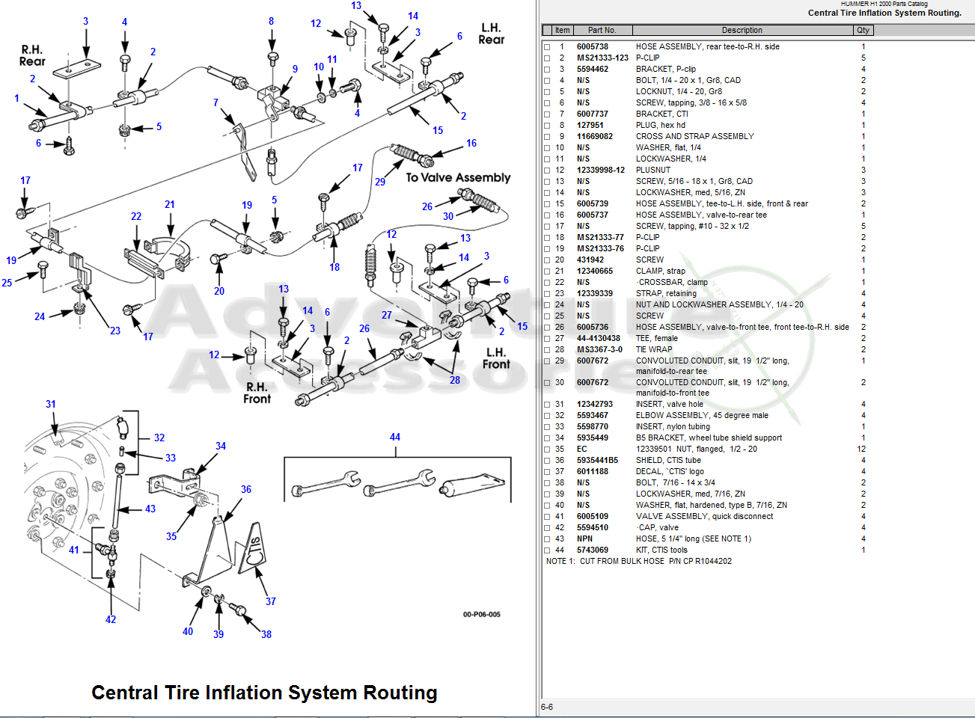
Task: Select callout 37 below the CTIS decal
Action: click(x=271, y=601)
